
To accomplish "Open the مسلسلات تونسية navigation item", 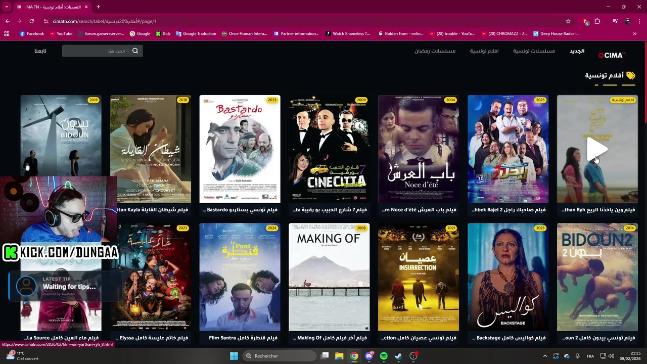I will click(x=534, y=51).
